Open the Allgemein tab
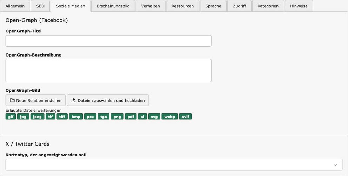This screenshot has width=348, height=176. [x=15, y=6]
